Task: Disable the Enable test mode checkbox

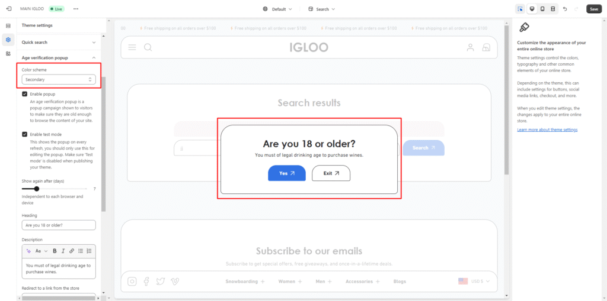Action: tap(25, 134)
